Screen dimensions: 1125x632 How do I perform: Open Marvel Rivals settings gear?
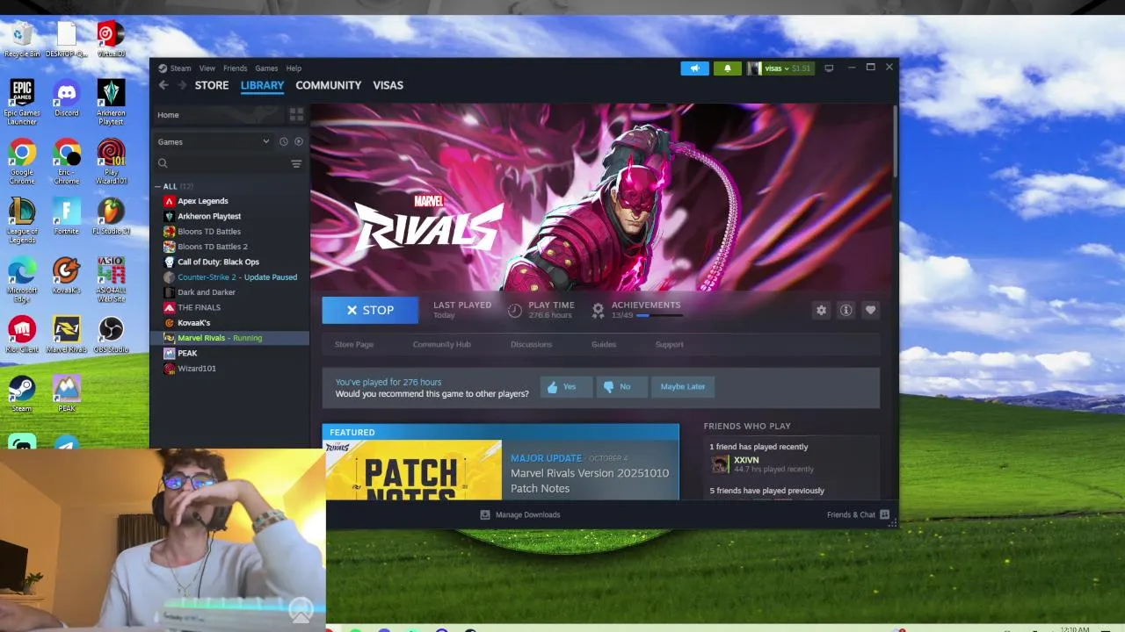(821, 310)
